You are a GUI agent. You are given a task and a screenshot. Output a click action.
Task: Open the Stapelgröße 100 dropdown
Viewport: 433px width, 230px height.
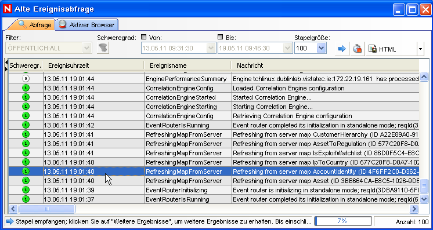(x=322, y=48)
